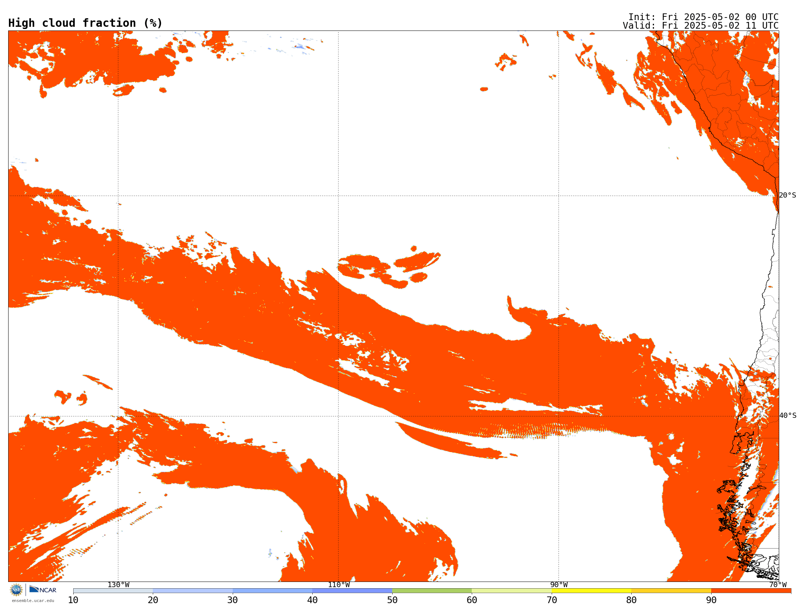Viewport: 803px width, 605px height.
Task: Open the ensemble.ucar.edu link text
Action: tap(33, 601)
